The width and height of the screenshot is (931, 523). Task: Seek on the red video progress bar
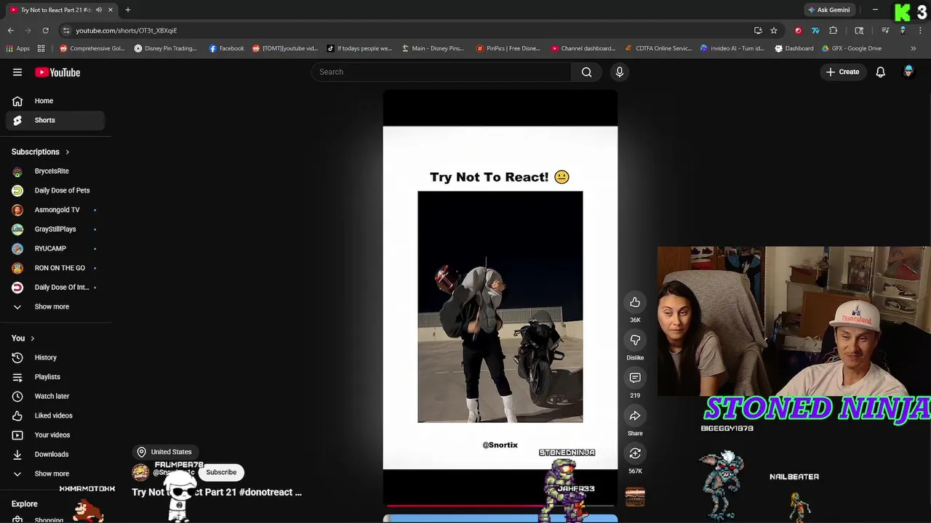click(500, 505)
